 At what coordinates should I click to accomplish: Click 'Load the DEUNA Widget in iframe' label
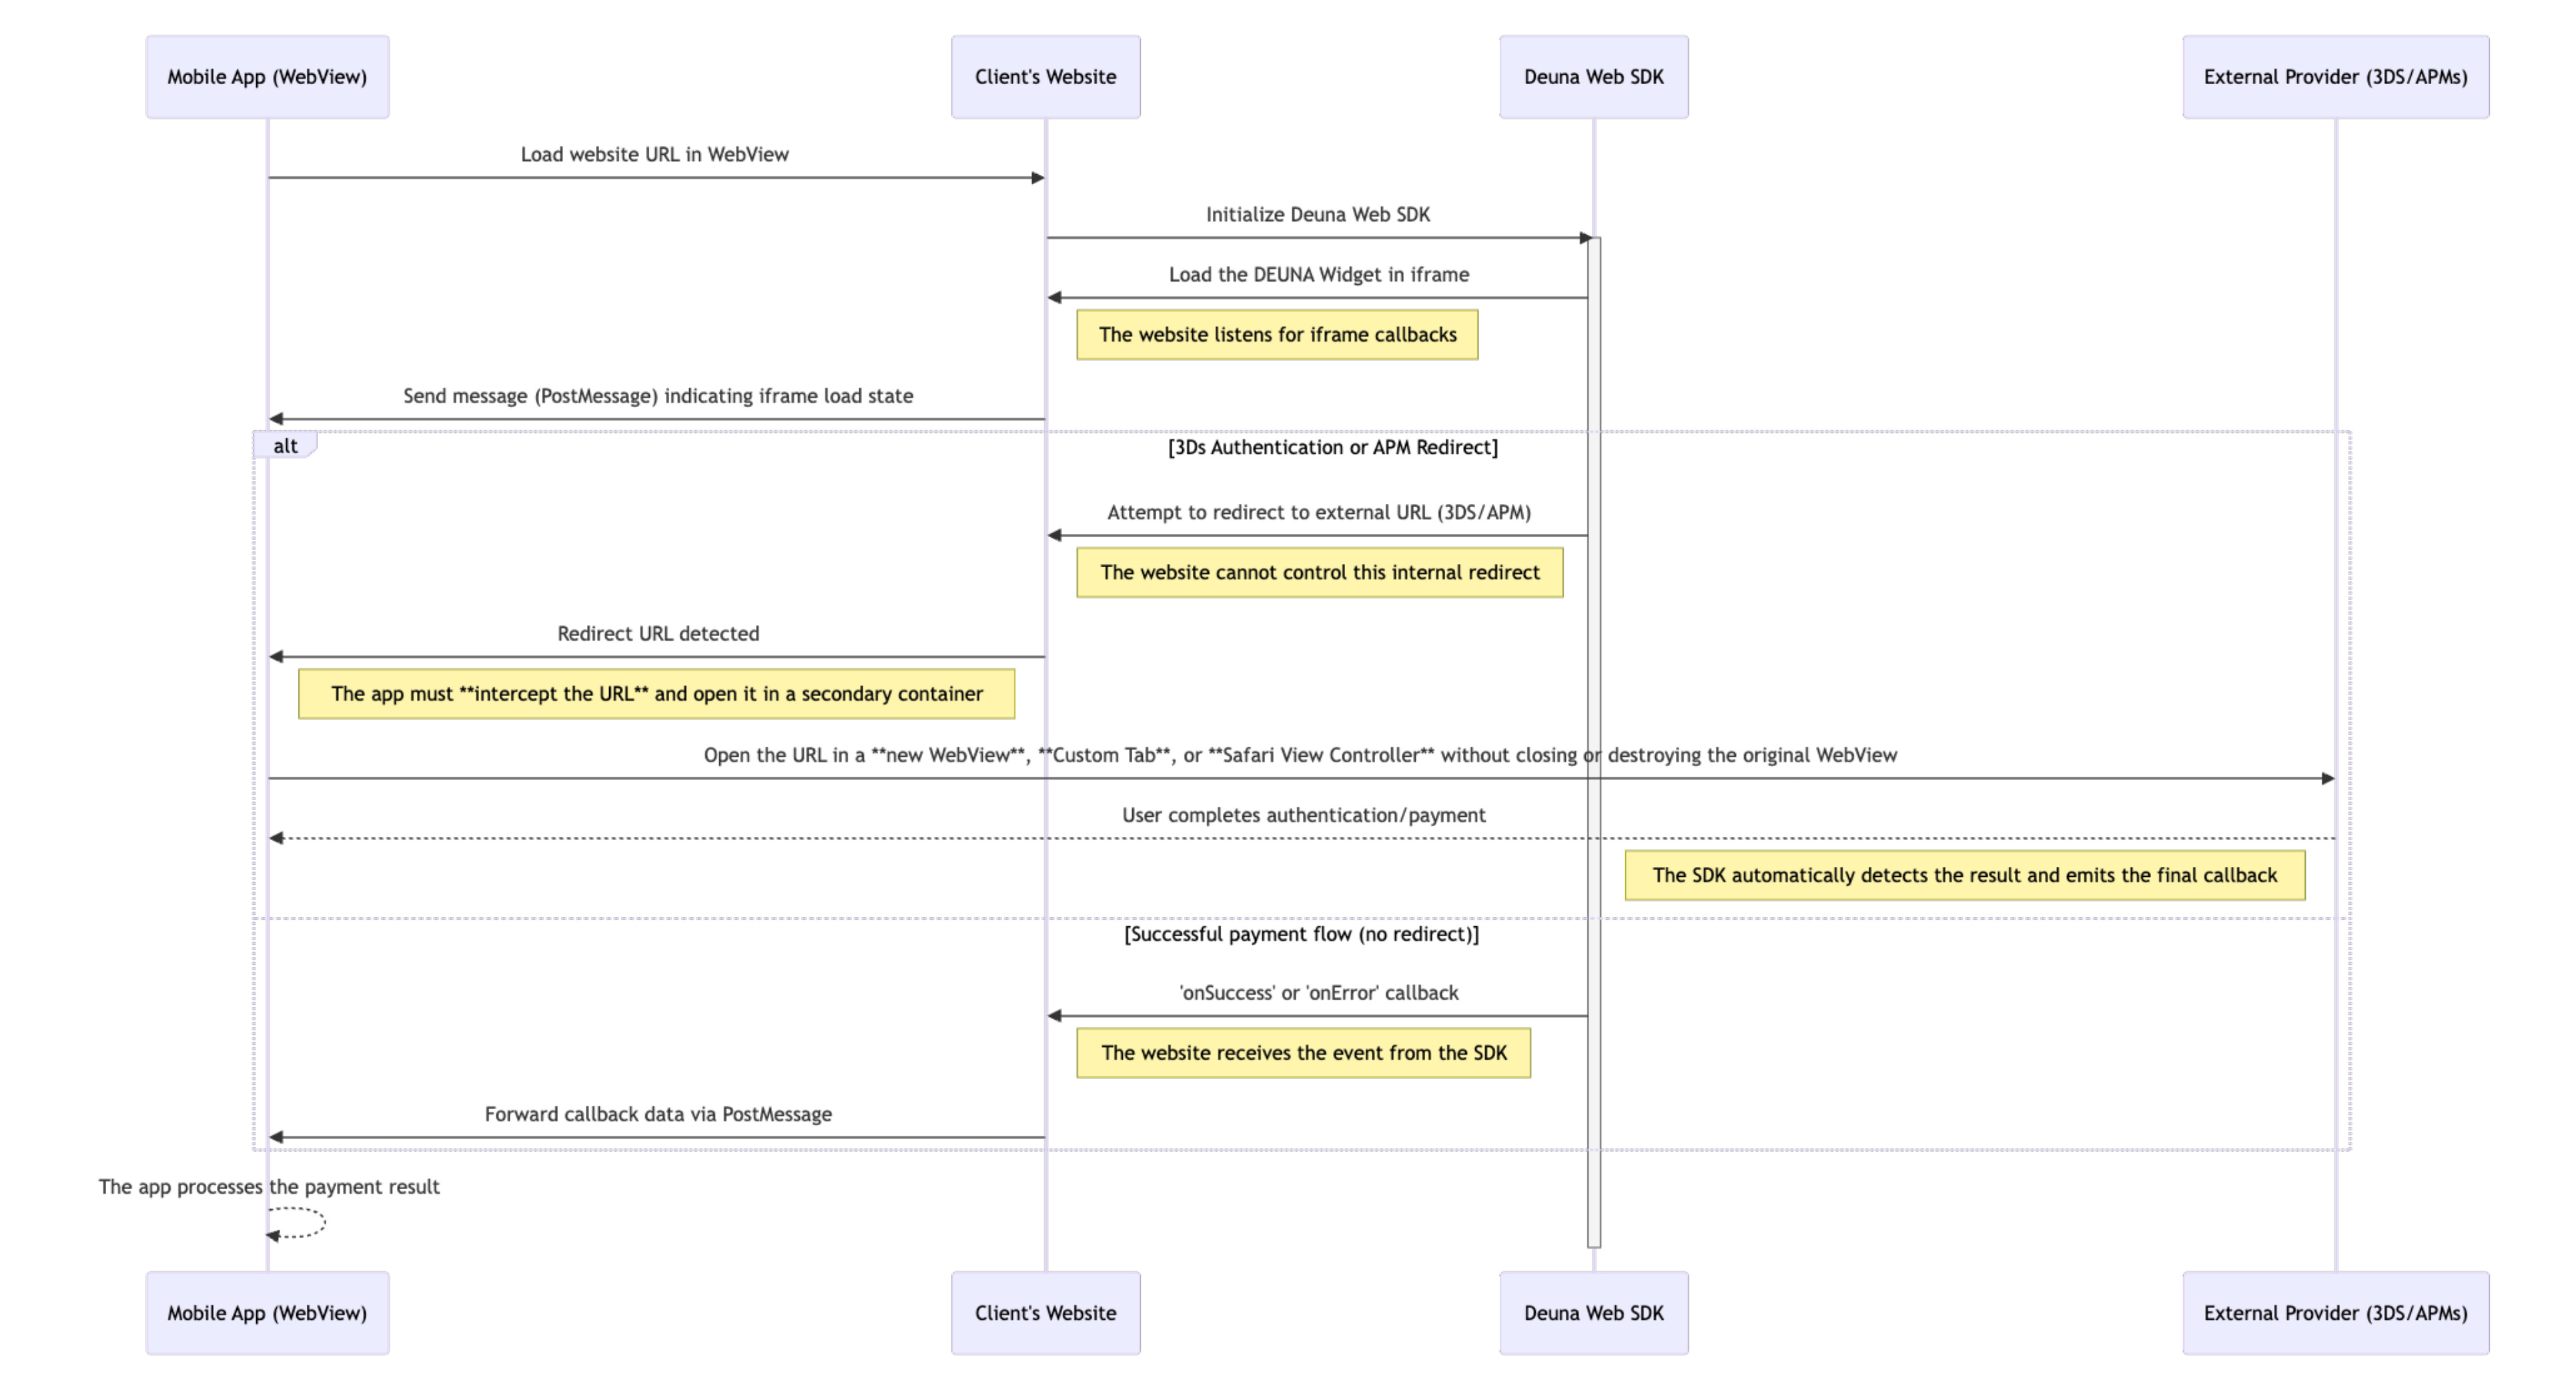point(1318,275)
